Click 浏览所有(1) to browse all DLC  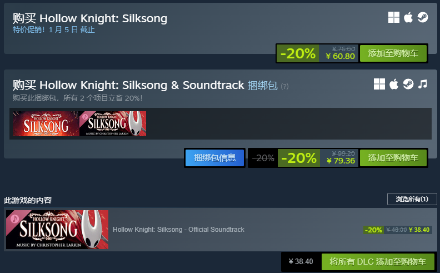(x=412, y=199)
